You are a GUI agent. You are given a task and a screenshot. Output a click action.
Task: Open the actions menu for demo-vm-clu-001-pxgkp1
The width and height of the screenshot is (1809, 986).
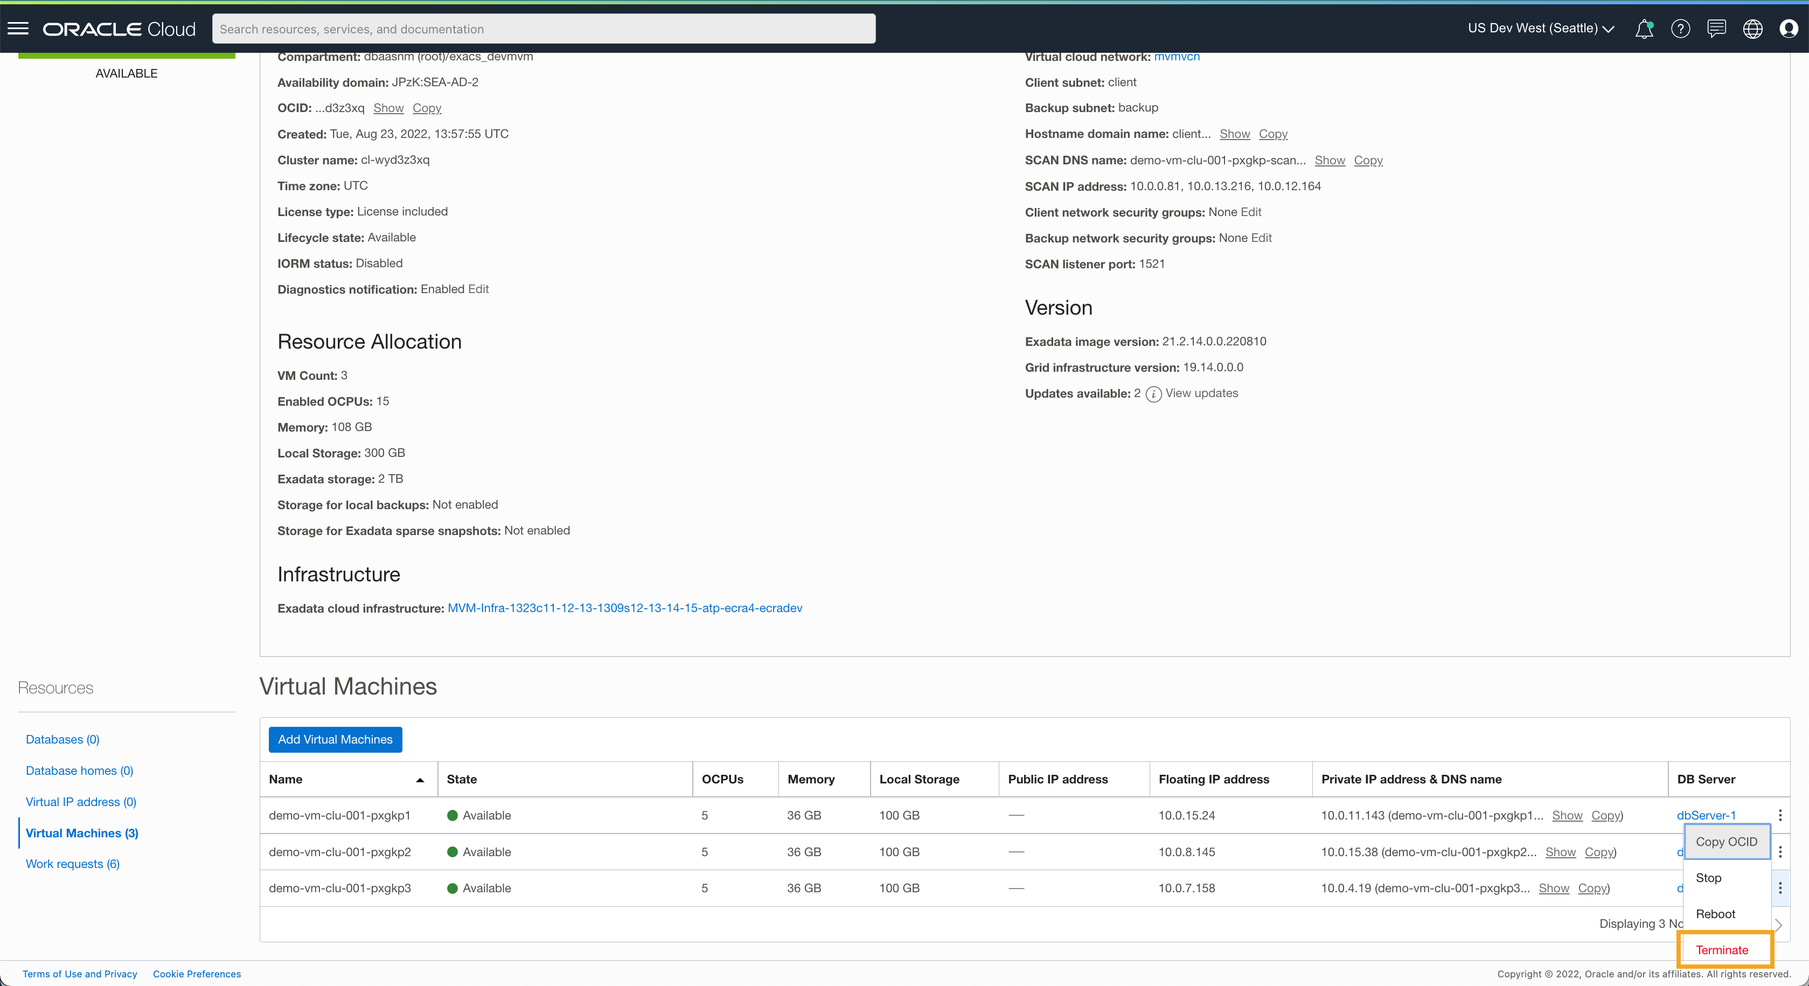[1780, 815]
